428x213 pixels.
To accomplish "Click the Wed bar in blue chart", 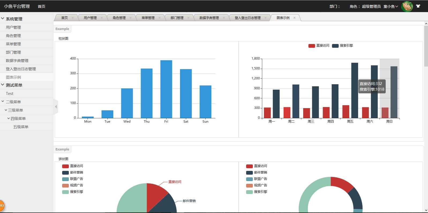I will pyautogui.click(x=127, y=103).
